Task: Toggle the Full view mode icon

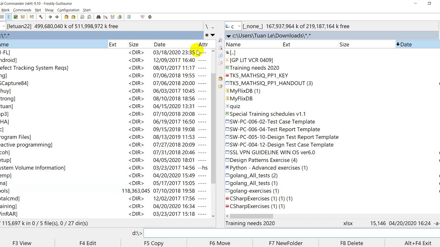Action: 8,17
